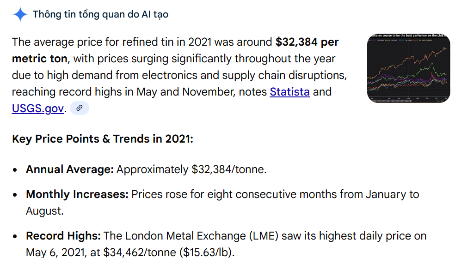
Task: Click the 'Key Price Points & Trends in 2021' heading
Action: pyautogui.click(x=102, y=138)
